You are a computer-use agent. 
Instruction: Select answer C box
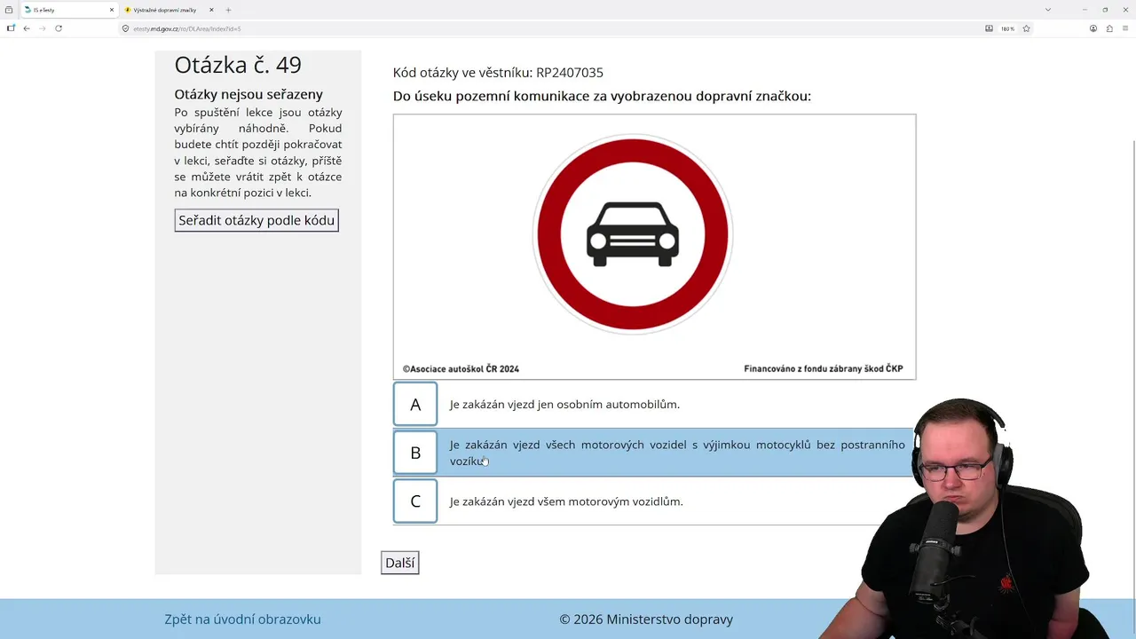point(415,501)
